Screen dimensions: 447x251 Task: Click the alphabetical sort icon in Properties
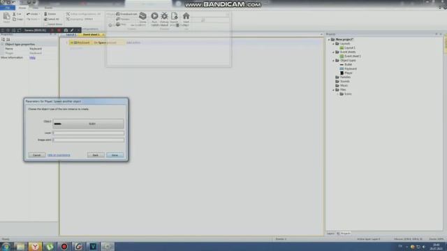pyautogui.click(x=8, y=39)
